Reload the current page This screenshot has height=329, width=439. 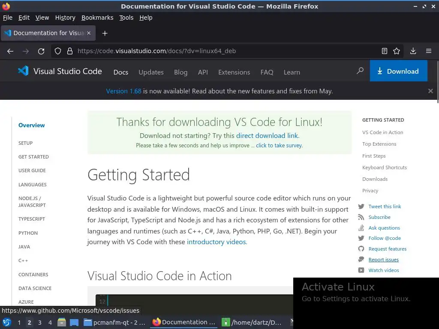point(41,51)
